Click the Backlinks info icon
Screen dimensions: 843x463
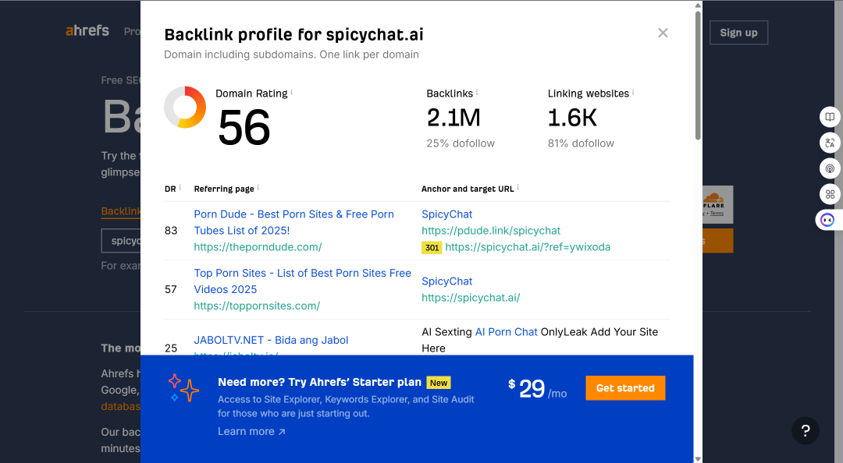pos(477,92)
